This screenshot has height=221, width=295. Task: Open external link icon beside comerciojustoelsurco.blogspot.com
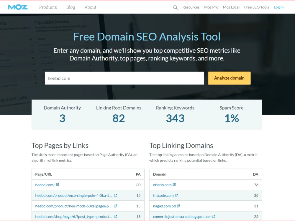tap(214, 217)
